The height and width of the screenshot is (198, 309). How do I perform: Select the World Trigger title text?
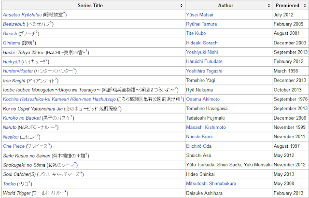[x=17, y=193]
